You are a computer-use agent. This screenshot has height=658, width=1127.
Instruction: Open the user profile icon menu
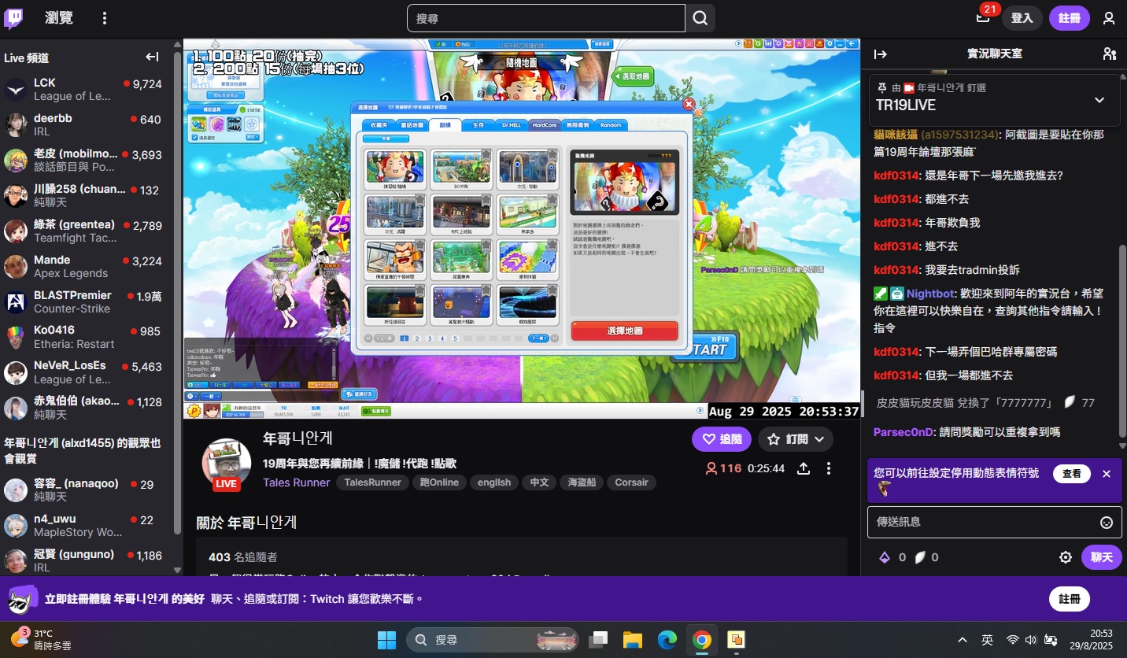click(x=1108, y=18)
